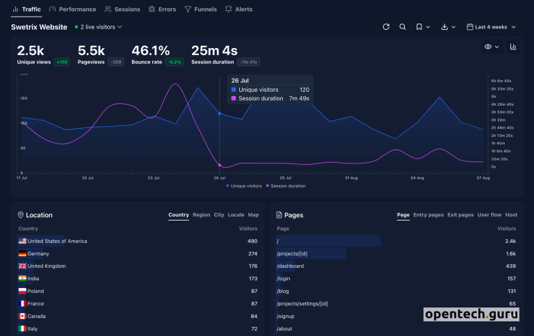
Task: Click the Alerts bell icon tab
Action: click(229, 10)
